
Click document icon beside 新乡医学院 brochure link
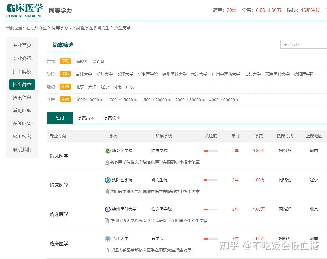point(107,162)
